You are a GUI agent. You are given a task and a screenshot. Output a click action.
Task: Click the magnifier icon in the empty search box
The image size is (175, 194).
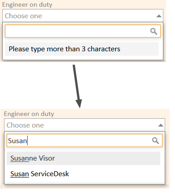click(x=154, y=31)
